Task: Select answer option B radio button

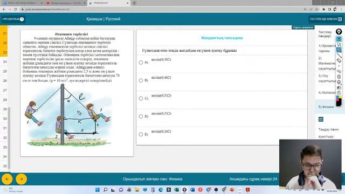Action: pos(141,80)
